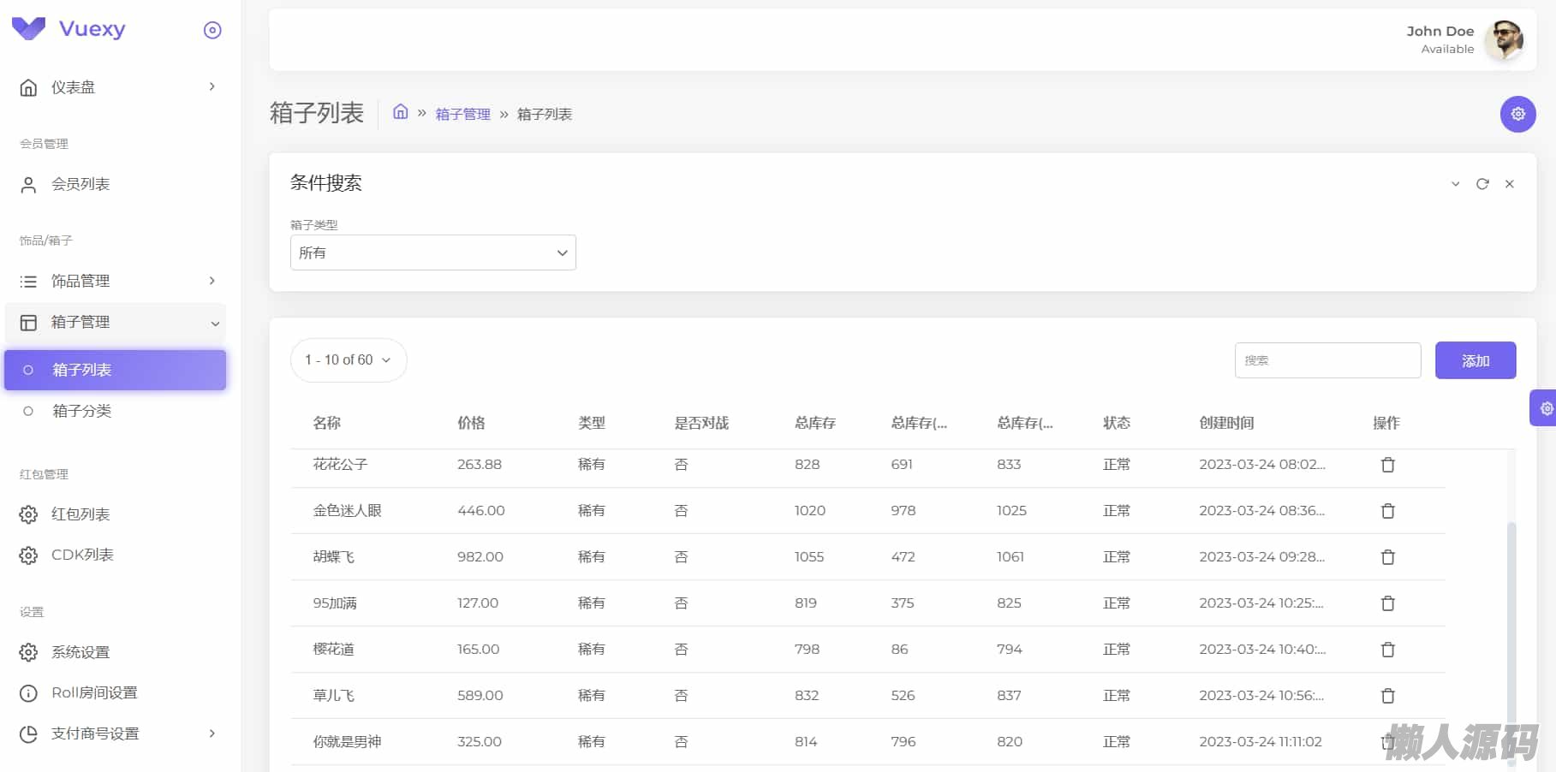Viewport: 1556px width, 772px height.
Task: Click the home icon in the breadcrumb
Action: pyautogui.click(x=400, y=112)
